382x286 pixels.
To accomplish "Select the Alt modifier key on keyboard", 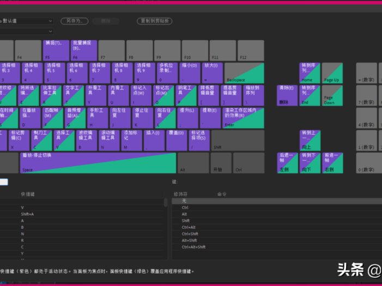I will pos(193,163).
